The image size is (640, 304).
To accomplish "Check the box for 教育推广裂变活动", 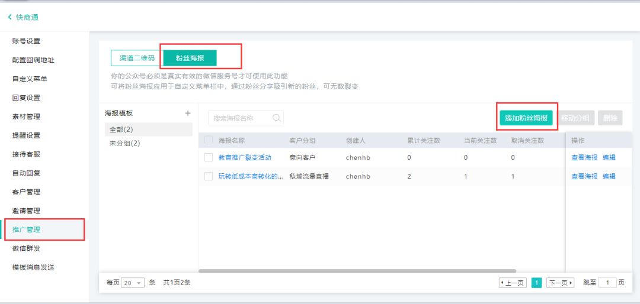I will (x=209, y=157).
